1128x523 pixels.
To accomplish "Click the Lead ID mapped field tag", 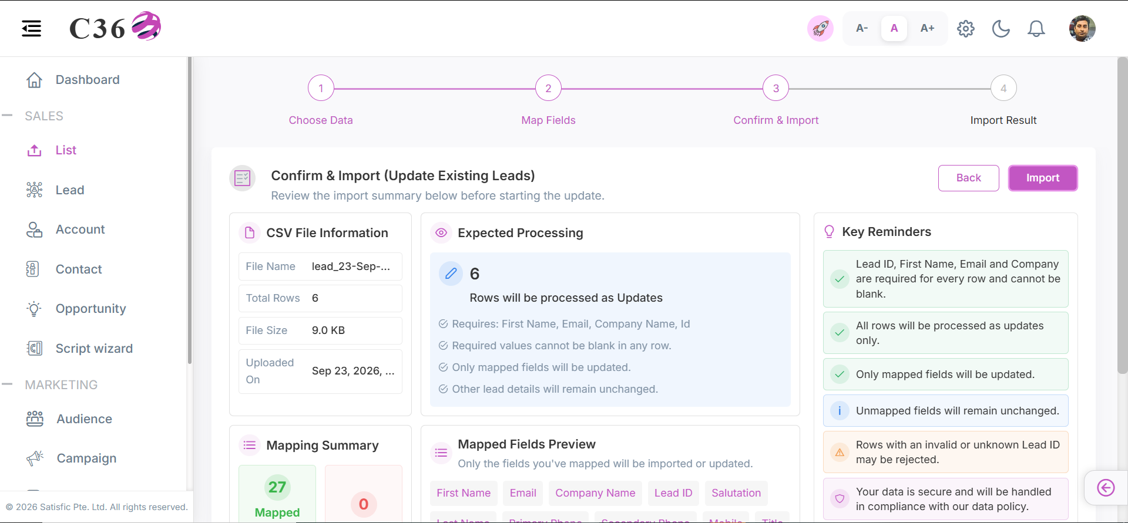I will click(673, 493).
